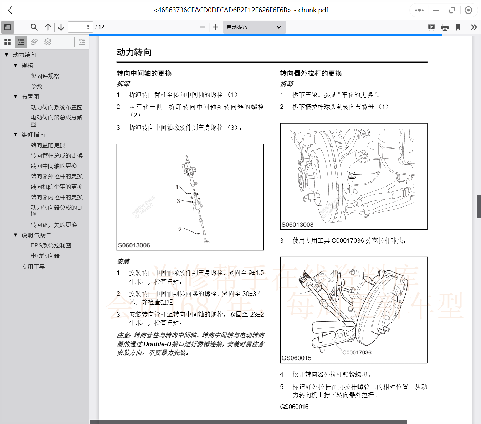The image size is (481, 424).
Task: Open the page thumbnails panel
Action: pos(7,42)
